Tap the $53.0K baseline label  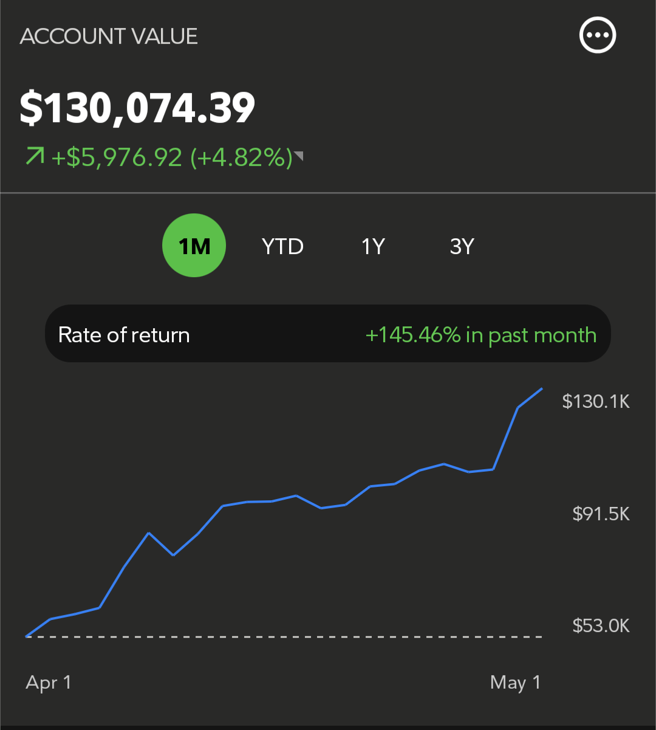pyautogui.click(x=601, y=626)
